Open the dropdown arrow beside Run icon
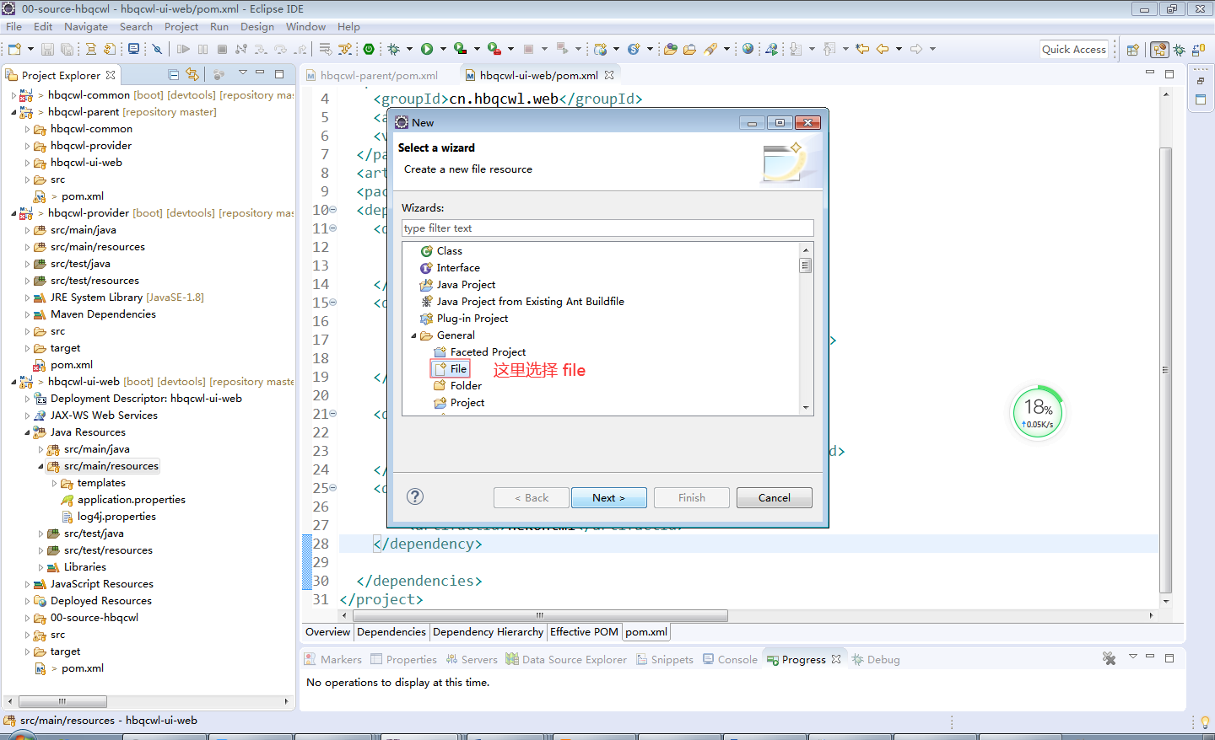1215x740 pixels. [x=443, y=49]
